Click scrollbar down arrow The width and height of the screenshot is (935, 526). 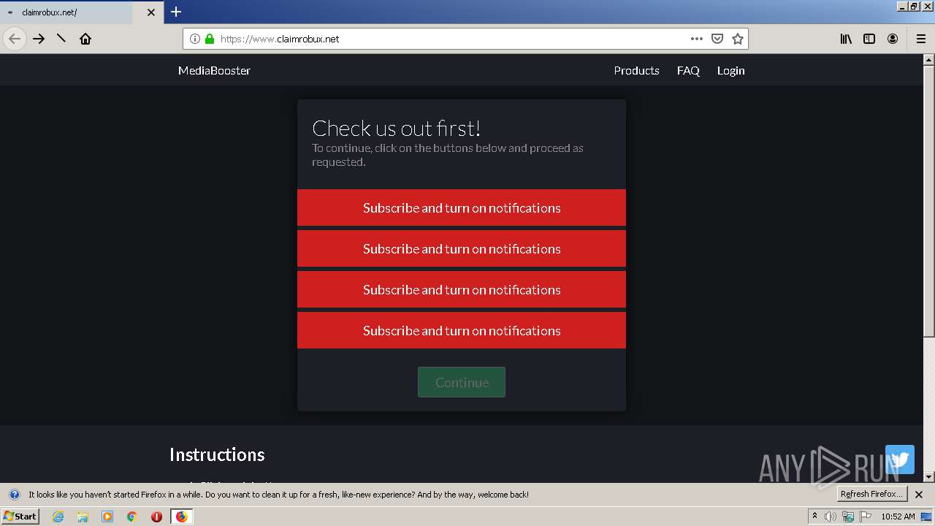[x=929, y=477]
